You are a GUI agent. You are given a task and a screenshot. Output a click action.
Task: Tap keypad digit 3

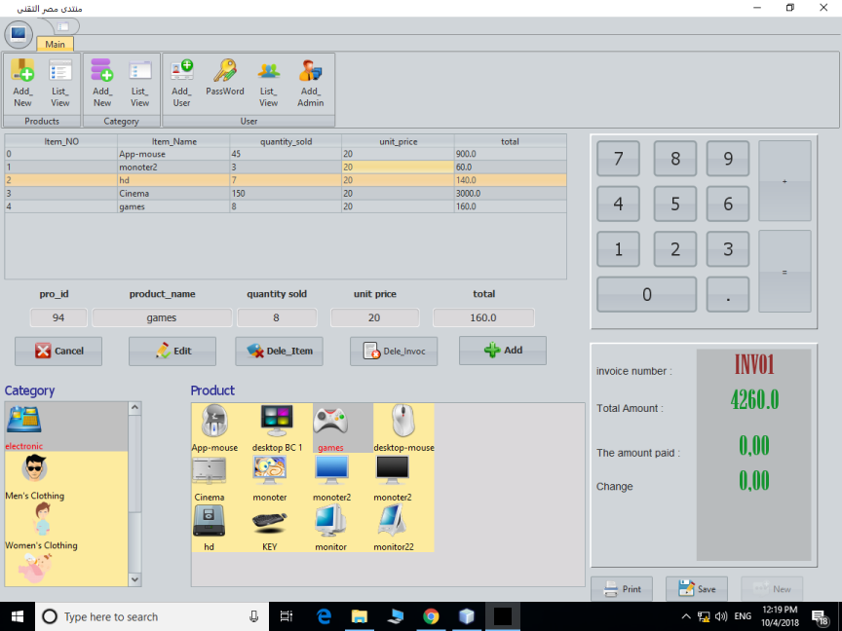pyautogui.click(x=728, y=249)
